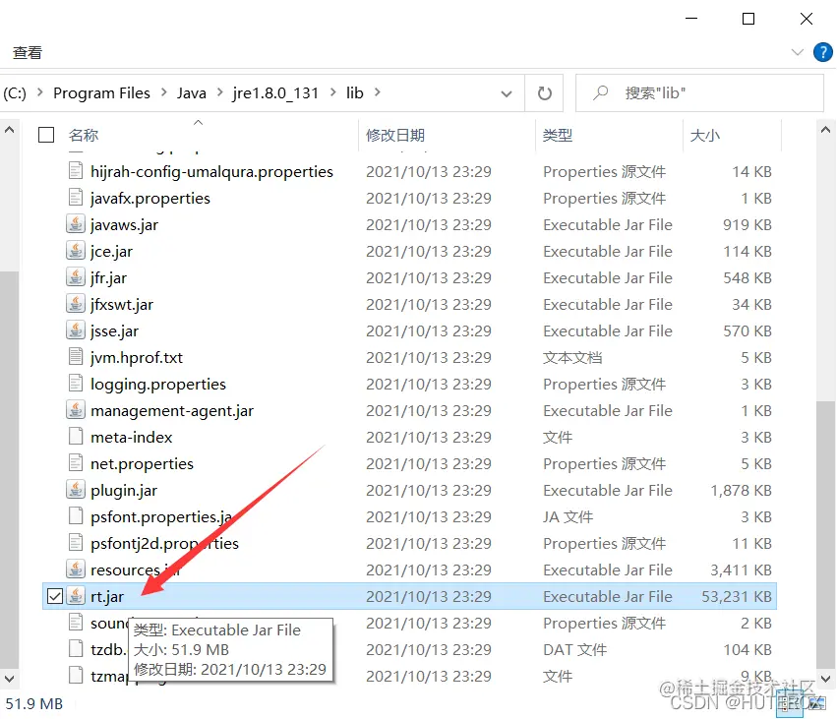Click the psfontj2d.properties file icon
Viewport: 837px width, 719px height.
(76, 543)
